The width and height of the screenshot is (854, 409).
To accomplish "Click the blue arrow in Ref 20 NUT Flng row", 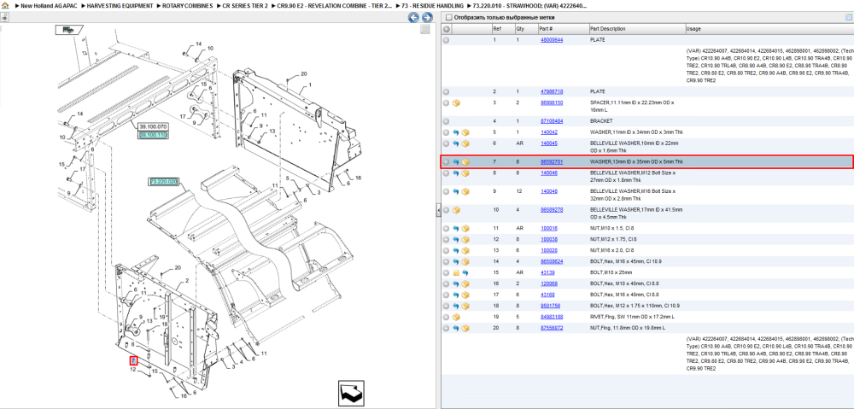I will pyautogui.click(x=456, y=328).
